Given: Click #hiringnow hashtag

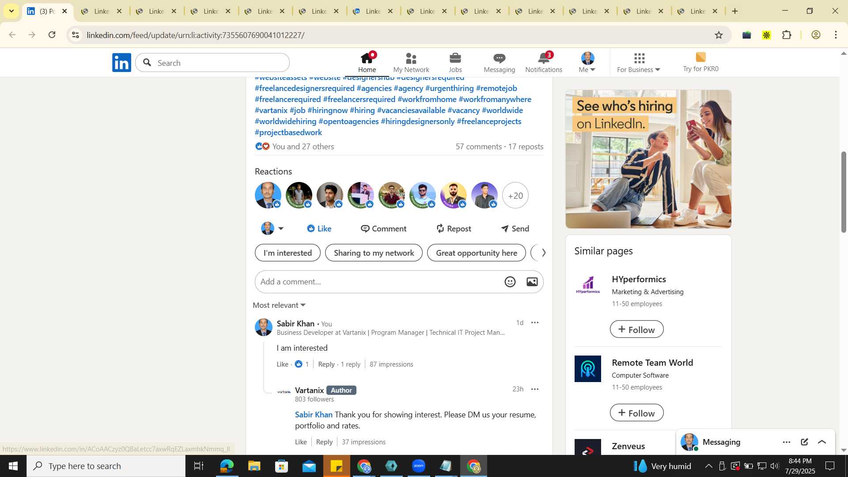Looking at the screenshot, I should click(x=327, y=110).
